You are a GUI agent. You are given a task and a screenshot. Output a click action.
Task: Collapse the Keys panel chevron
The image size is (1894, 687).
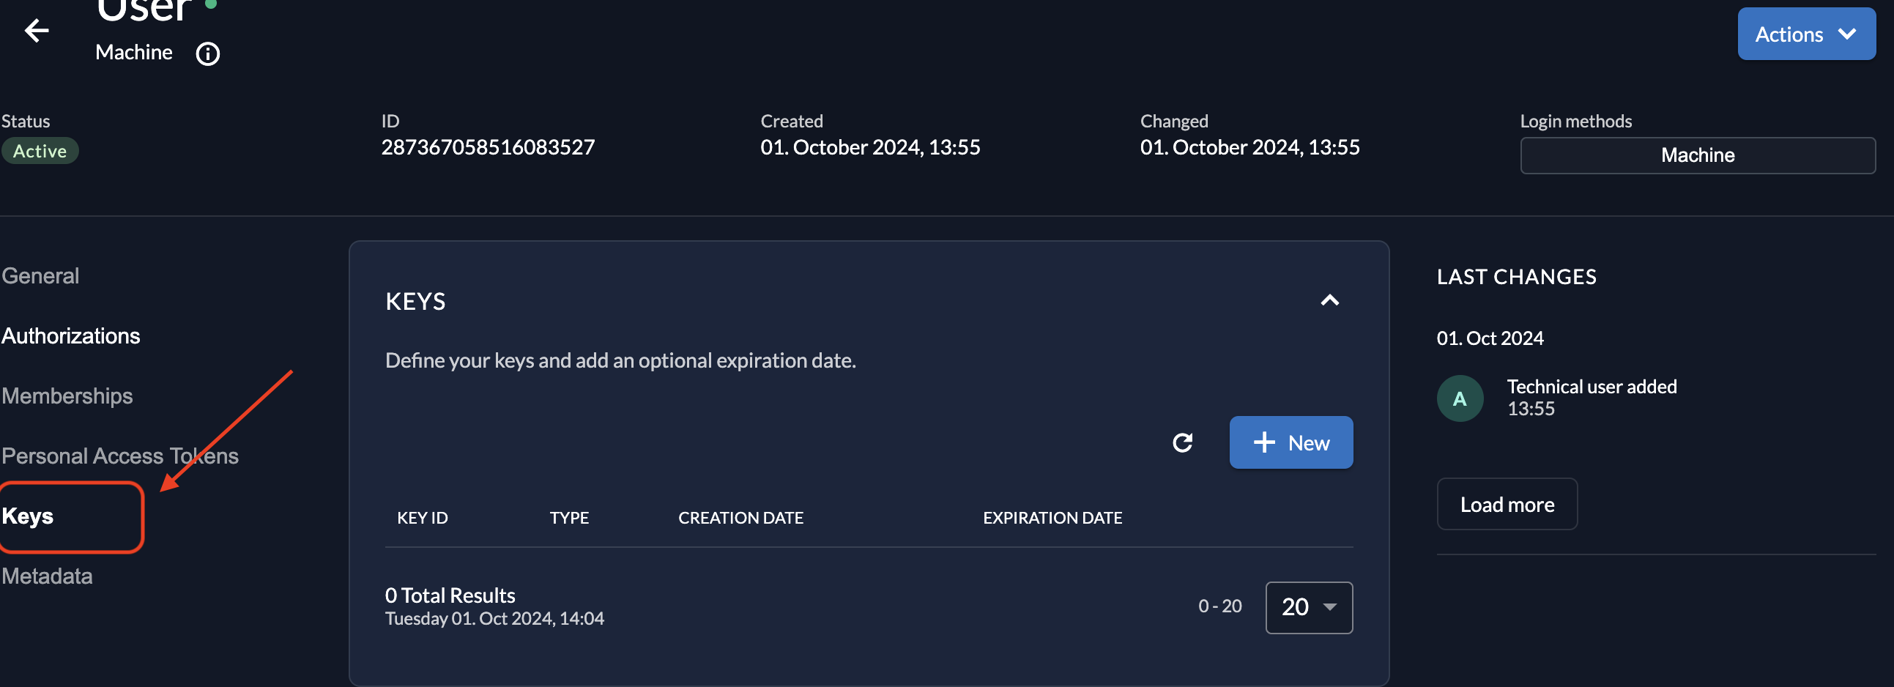tap(1329, 300)
